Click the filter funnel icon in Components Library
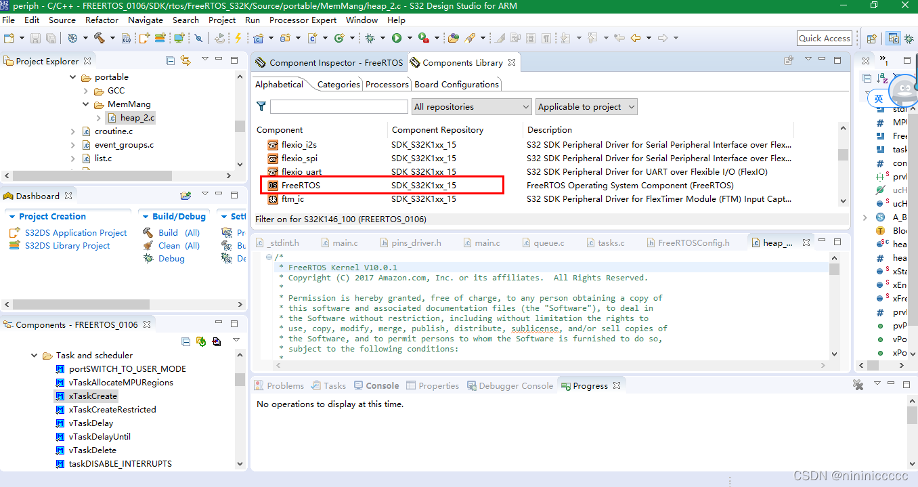This screenshot has height=487, width=918. point(261,106)
